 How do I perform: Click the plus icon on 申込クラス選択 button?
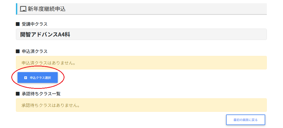point(26,78)
